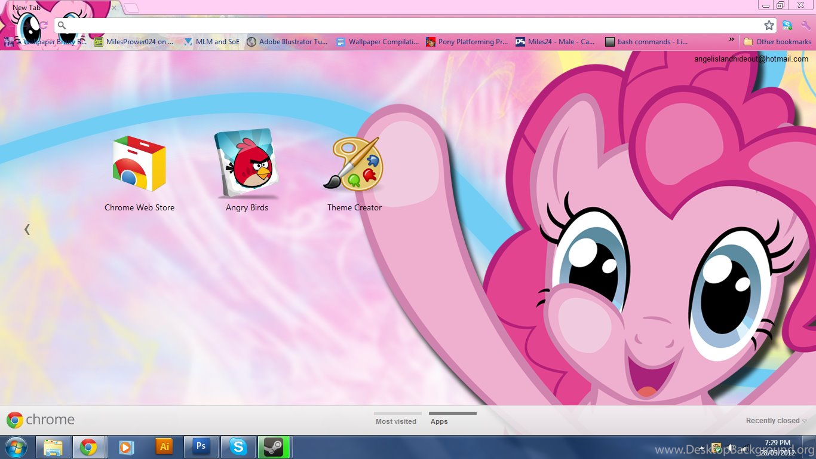
Task: Open Adobe Photoshop from the taskbar
Action: (x=201, y=446)
